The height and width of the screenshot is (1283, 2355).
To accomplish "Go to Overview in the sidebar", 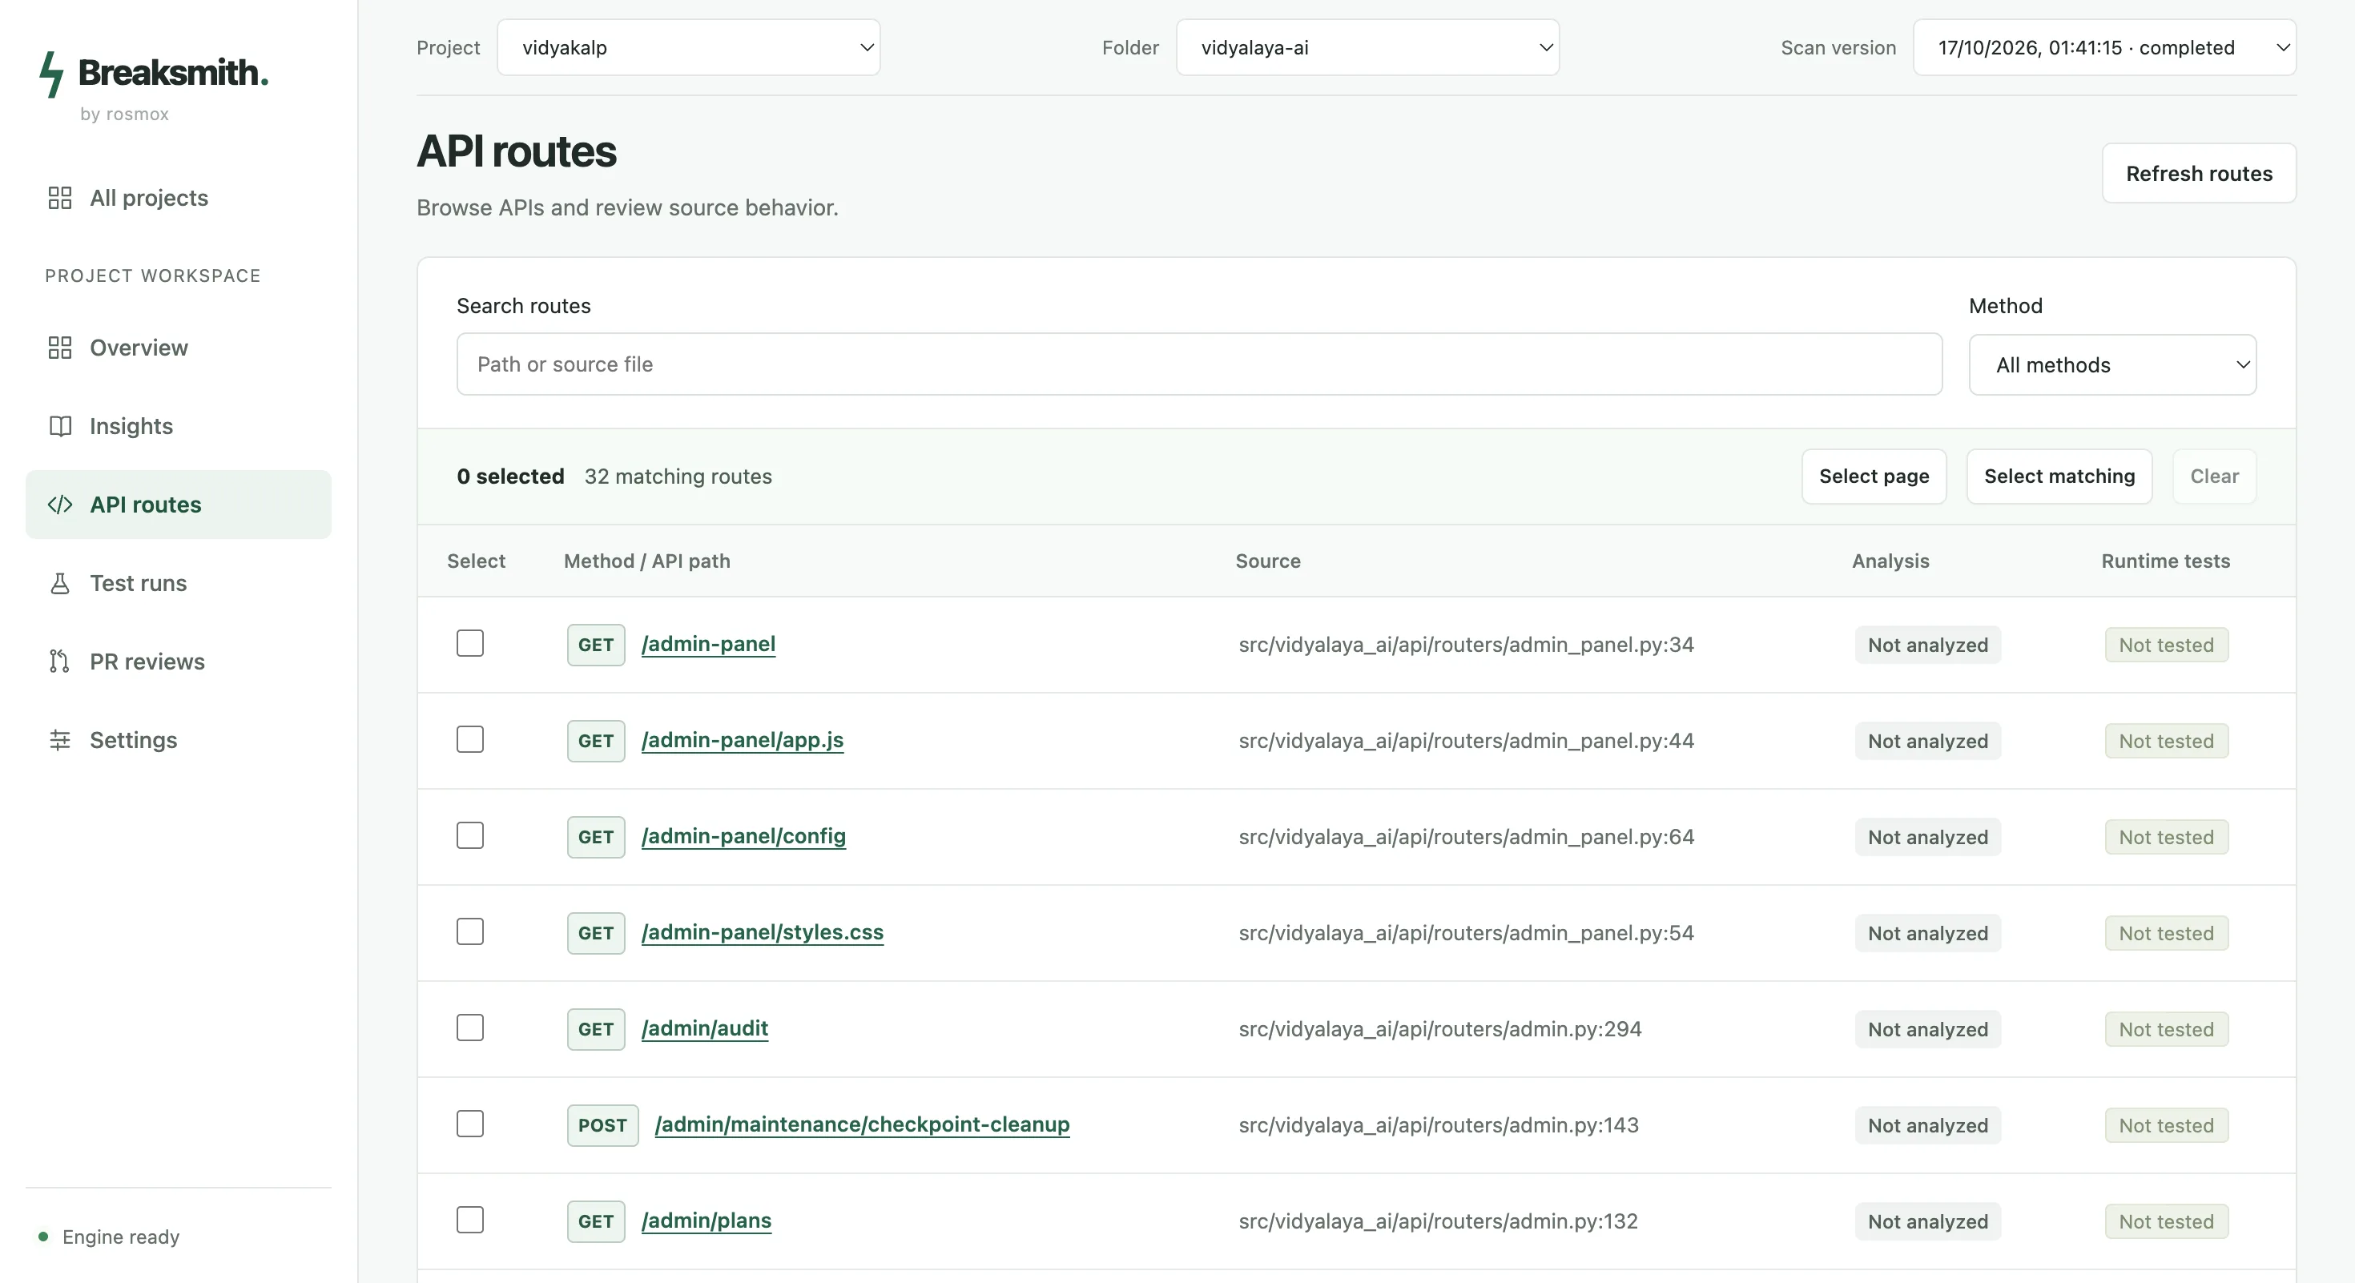I will click(179, 348).
